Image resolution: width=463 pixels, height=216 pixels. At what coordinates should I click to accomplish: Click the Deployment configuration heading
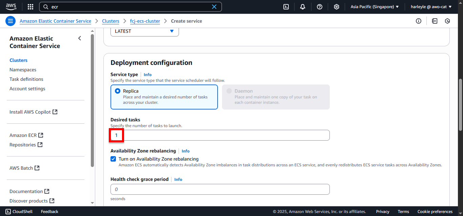click(151, 63)
